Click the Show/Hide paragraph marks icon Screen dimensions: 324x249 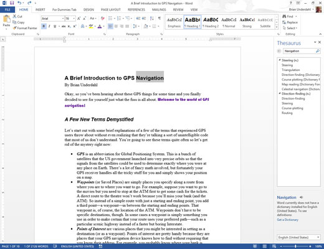[x=160, y=19]
